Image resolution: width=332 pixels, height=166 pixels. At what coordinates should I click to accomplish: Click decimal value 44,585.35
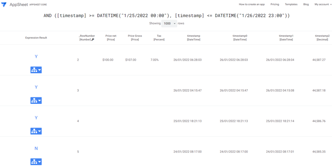319,152
